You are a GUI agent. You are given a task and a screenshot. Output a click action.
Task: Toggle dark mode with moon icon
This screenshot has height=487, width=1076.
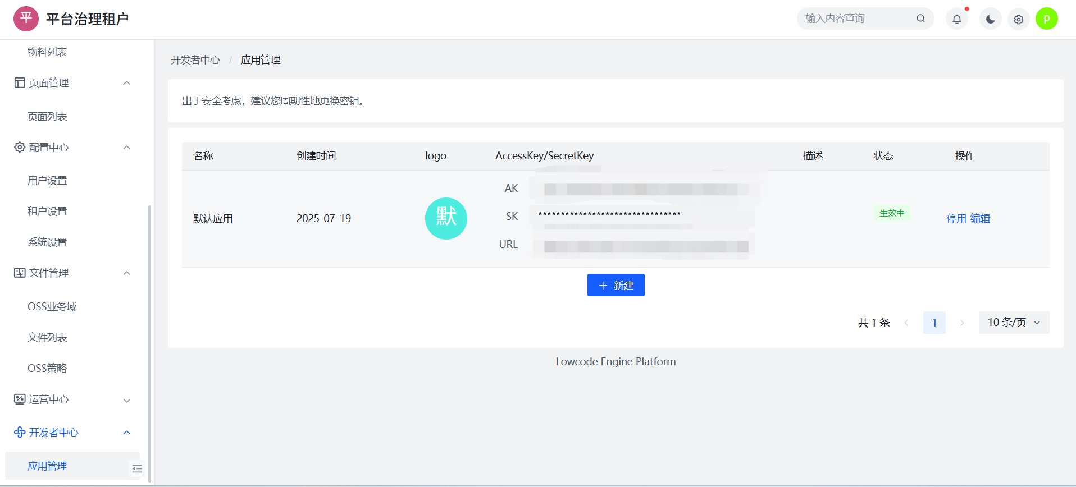point(990,19)
